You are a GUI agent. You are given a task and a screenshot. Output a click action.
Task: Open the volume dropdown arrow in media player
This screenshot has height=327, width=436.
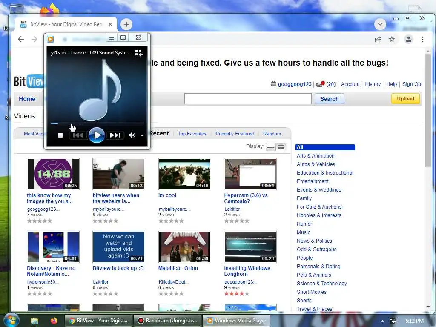coord(142,135)
